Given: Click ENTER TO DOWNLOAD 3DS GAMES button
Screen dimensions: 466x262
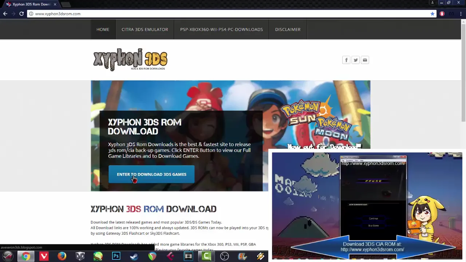Looking at the screenshot, I should coord(151,174).
